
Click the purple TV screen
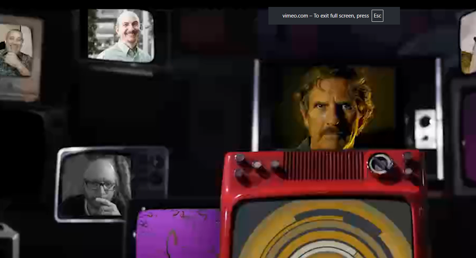tap(178, 233)
